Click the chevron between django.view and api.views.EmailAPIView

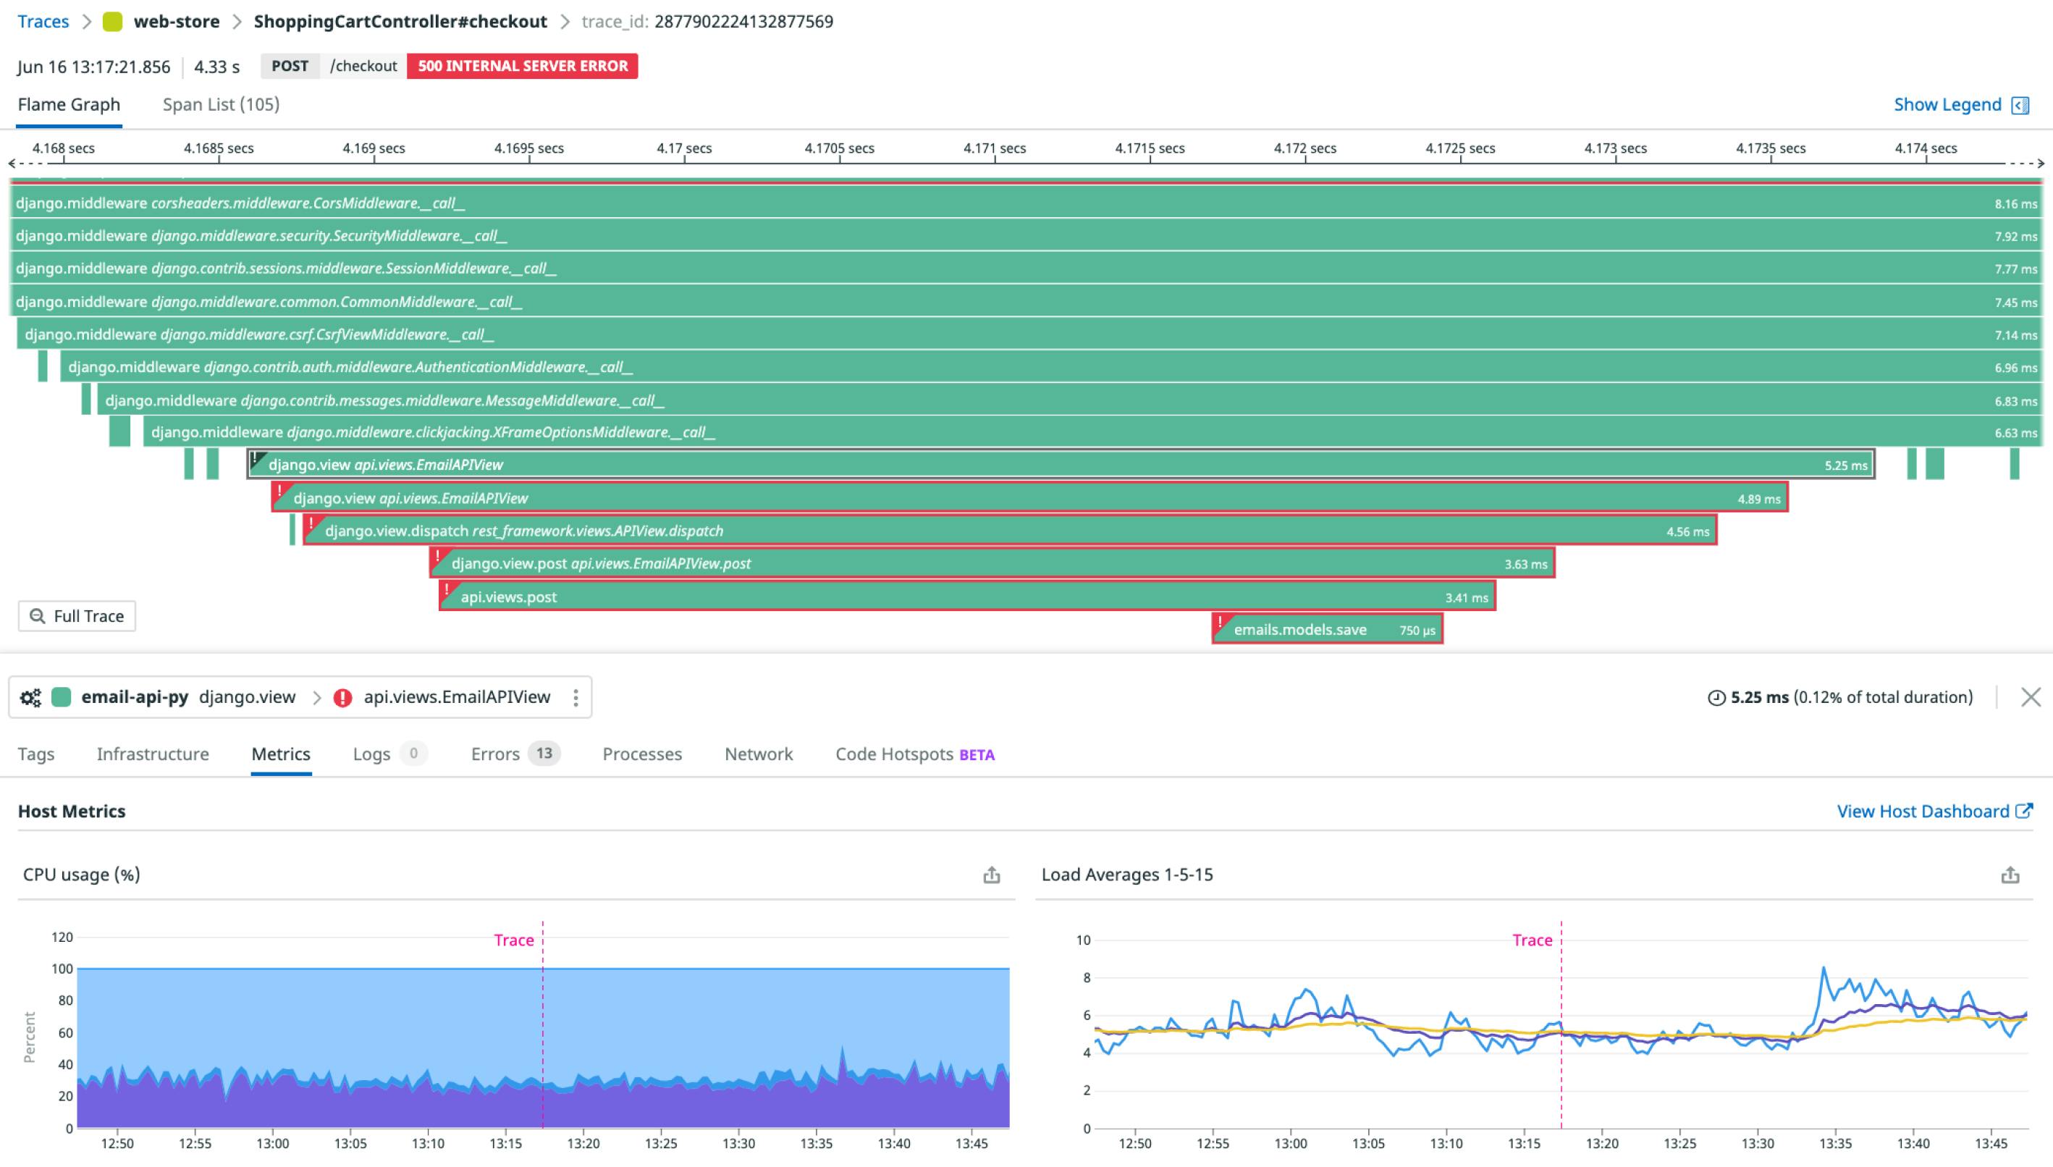(x=316, y=697)
